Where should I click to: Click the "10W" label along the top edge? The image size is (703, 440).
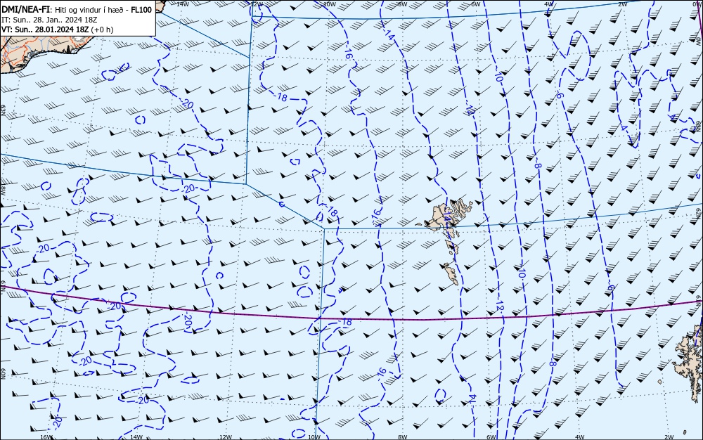click(x=330, y=4)
